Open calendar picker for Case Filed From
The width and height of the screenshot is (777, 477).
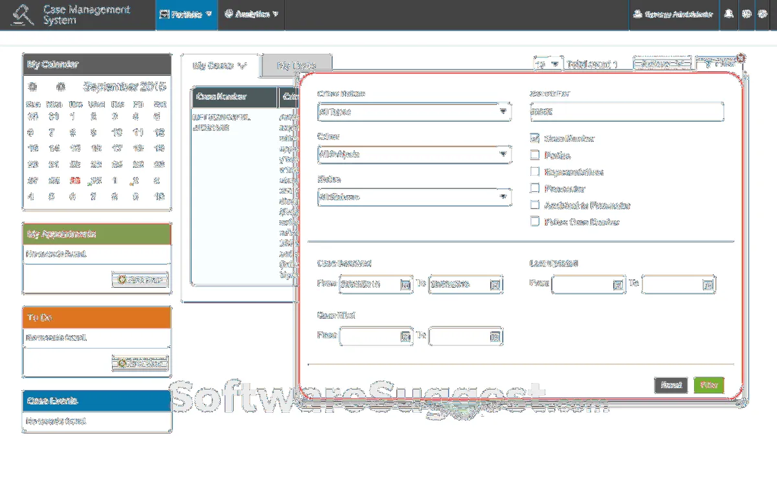tap(405, 336)
